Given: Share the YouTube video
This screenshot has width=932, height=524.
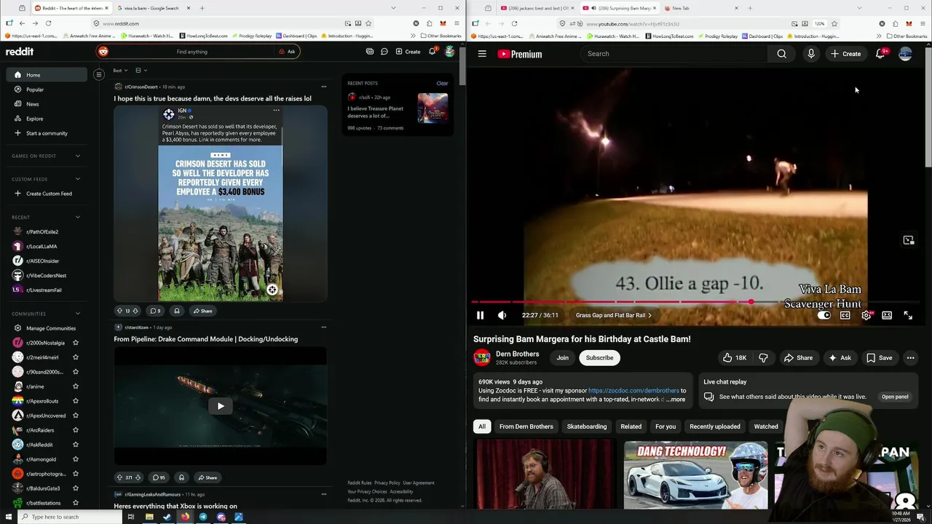Looking at the screenshot, I should (798, 357).
